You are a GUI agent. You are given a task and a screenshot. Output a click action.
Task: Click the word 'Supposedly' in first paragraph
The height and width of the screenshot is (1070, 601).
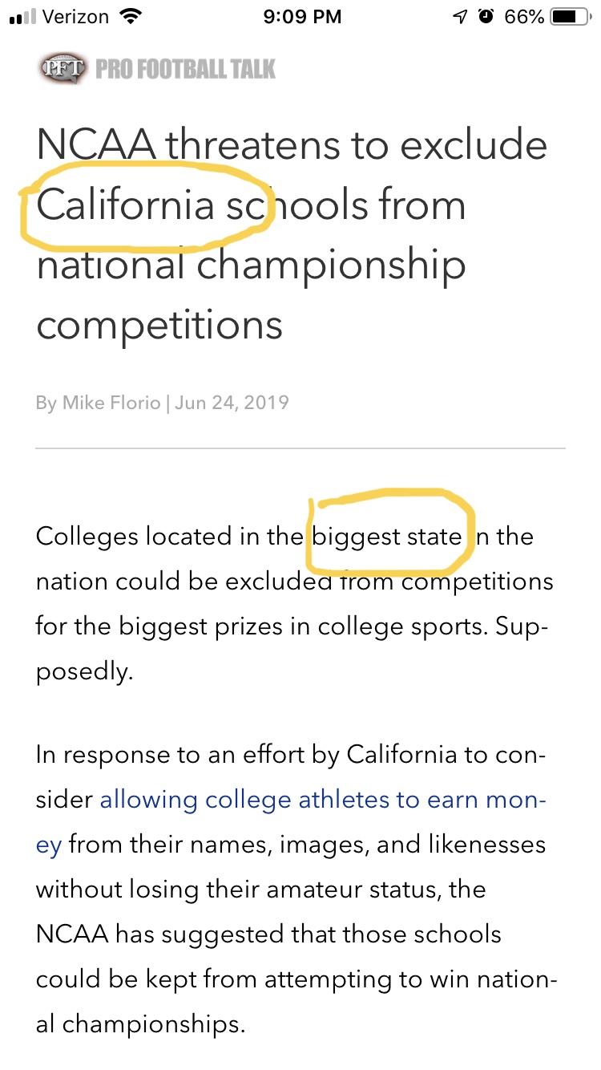click(x=83, y=649)
